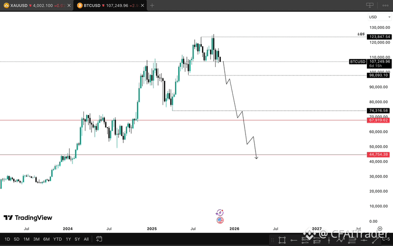The image size is (393, 246).
Task: Select the parallel horizontal lines tool
Action: (x=352, y=240)
